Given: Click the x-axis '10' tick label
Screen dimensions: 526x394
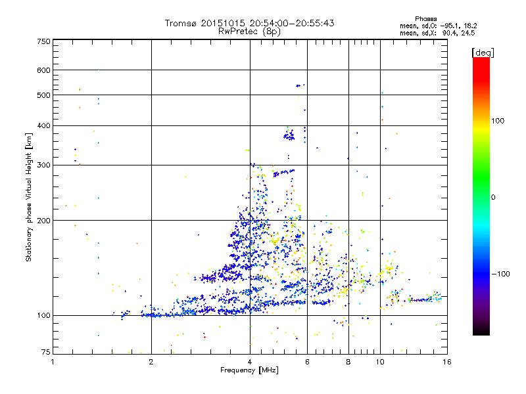Looking at the screenshot, I should (380, 362).
